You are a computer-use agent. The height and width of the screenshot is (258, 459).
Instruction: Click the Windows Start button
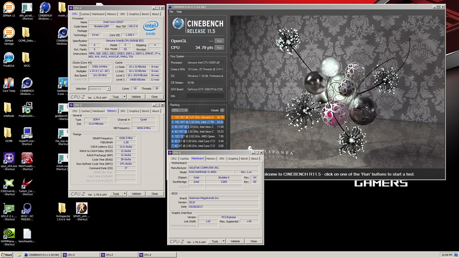7,255
